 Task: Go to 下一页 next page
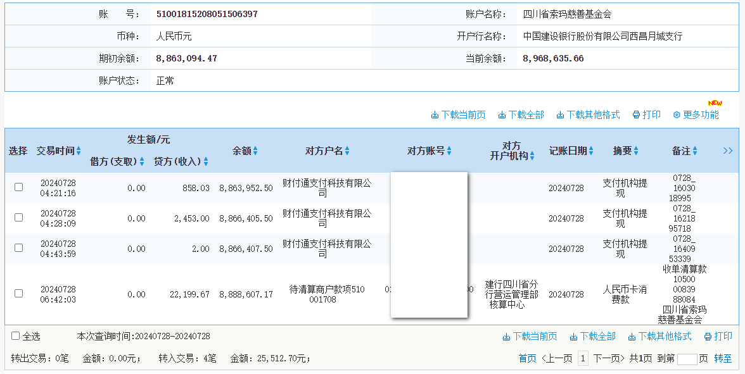click(x=609, y=358)
